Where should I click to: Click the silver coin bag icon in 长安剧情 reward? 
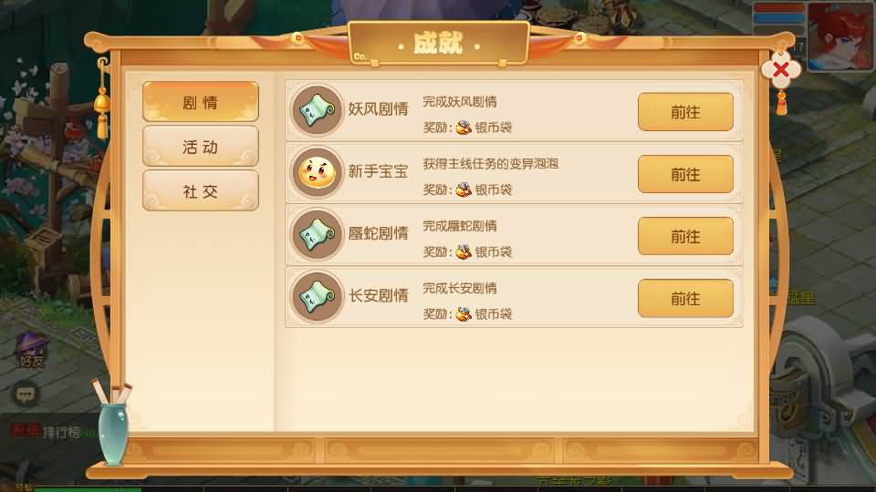pos(464,314)
